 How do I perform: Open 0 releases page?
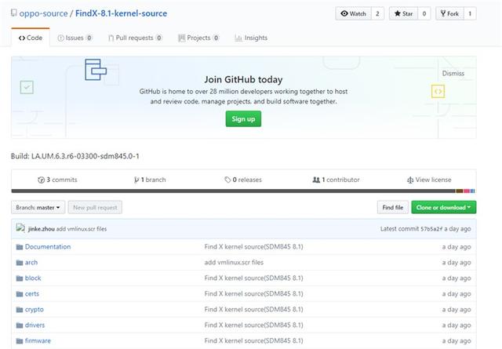coord(243,180)
